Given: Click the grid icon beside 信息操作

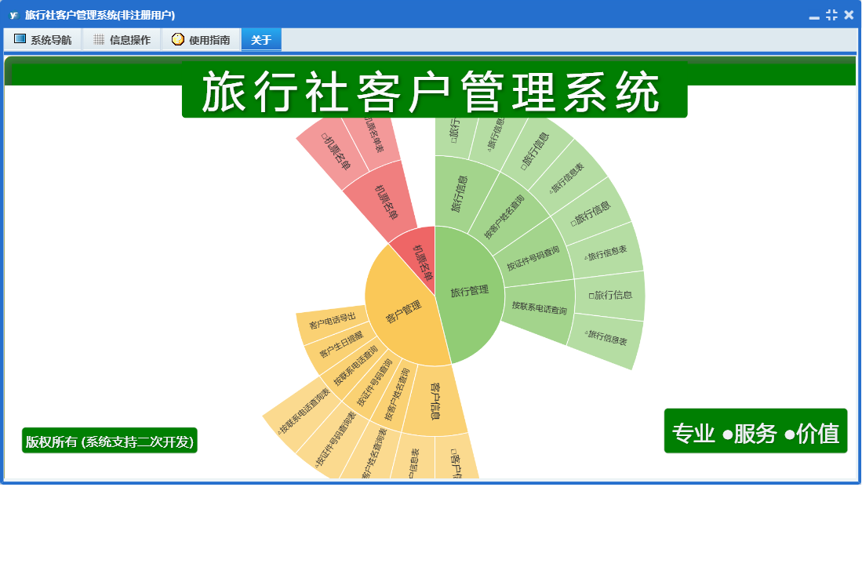Looking at the screenshot, I should [99, 39].
